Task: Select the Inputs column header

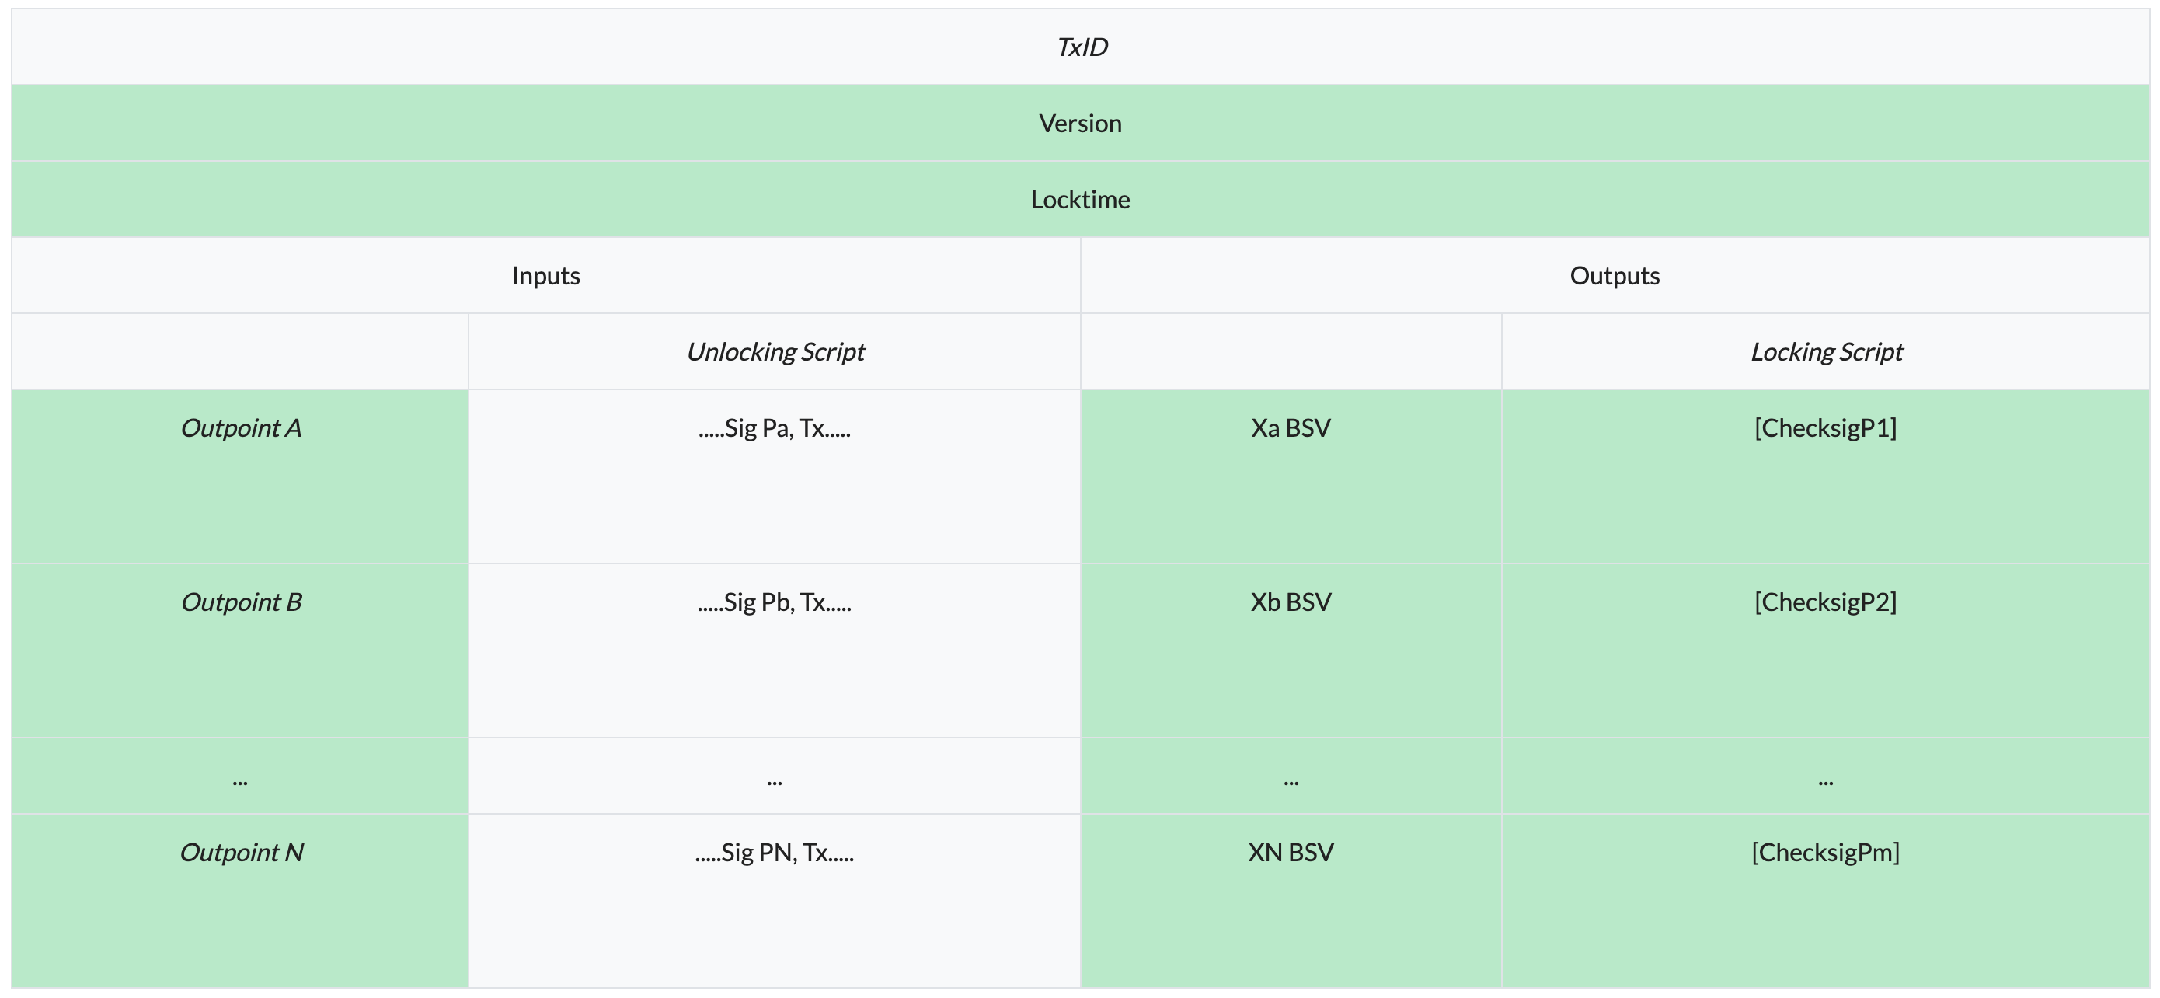Action: click(546, 276)
